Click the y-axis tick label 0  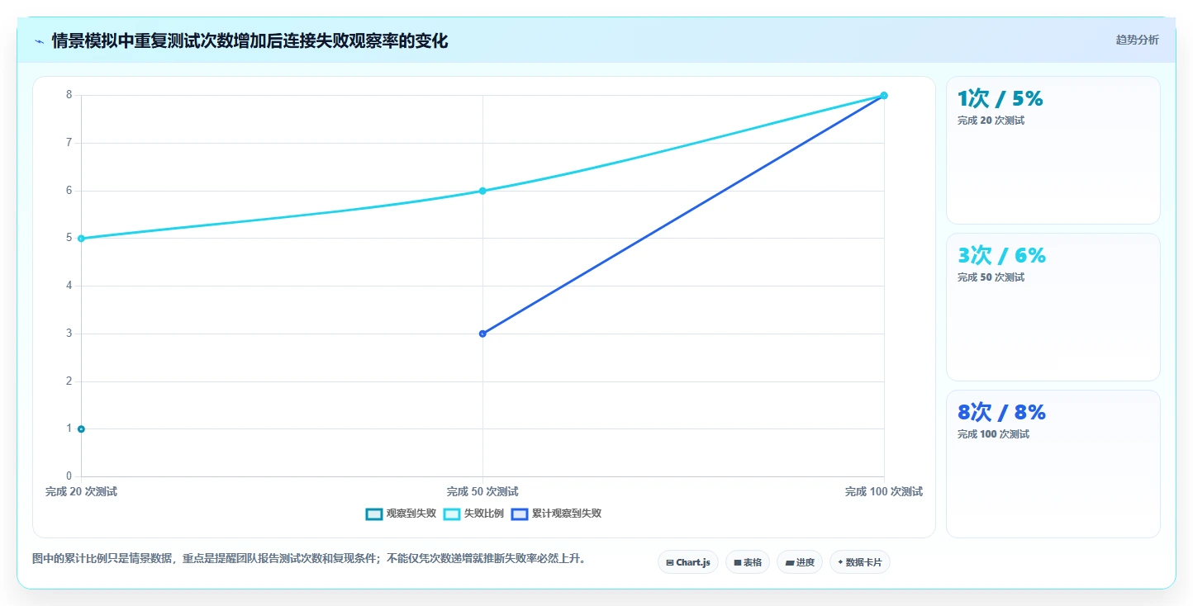(x=69, y=476)
